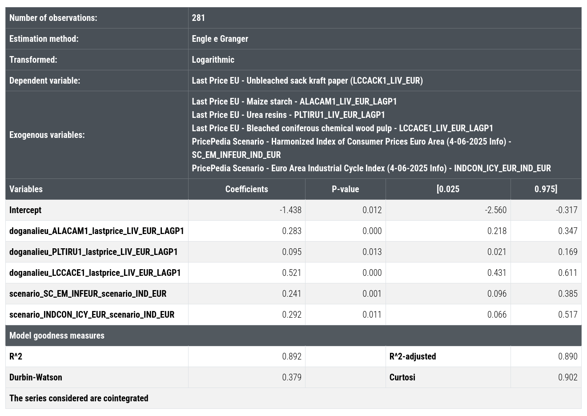
Task: Select the Intercept lower bound -2.560
Action: (495, 210)
